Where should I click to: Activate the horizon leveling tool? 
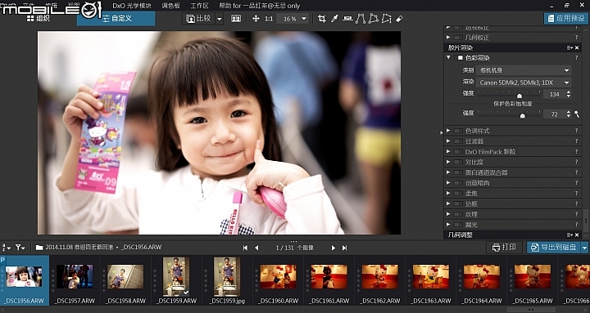coord(347,19)
